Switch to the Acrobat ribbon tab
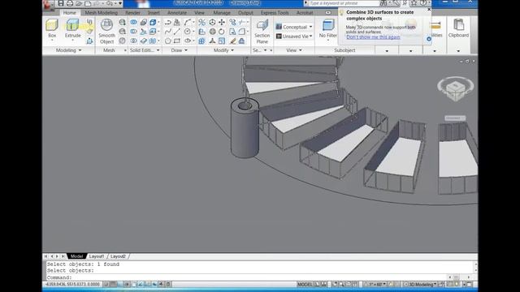 (305, 13)
